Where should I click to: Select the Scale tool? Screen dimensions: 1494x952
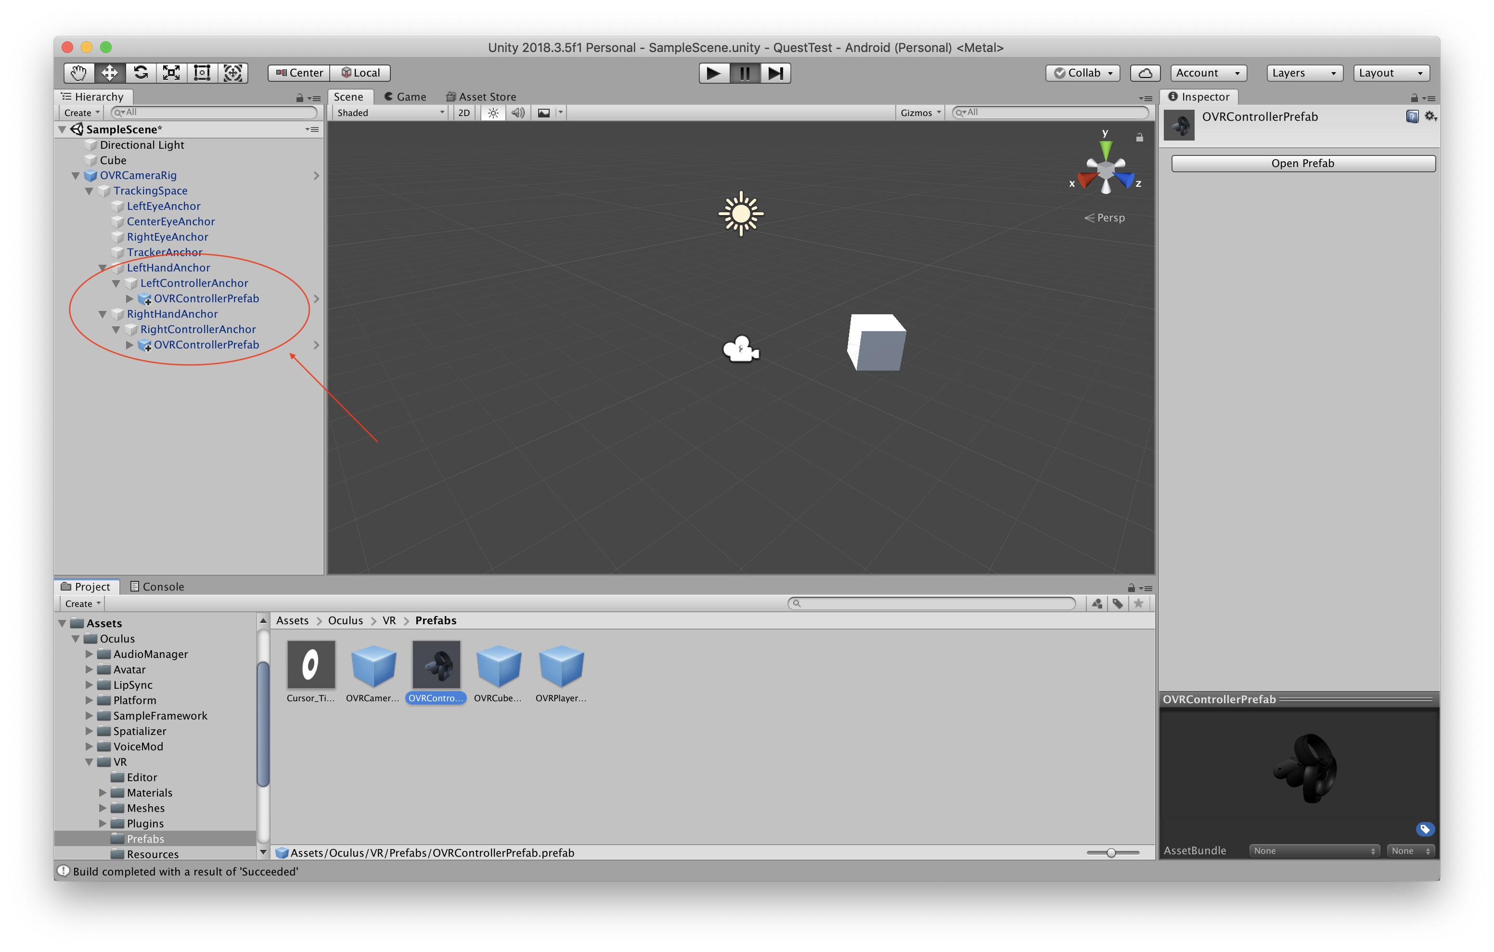(171, 73)
